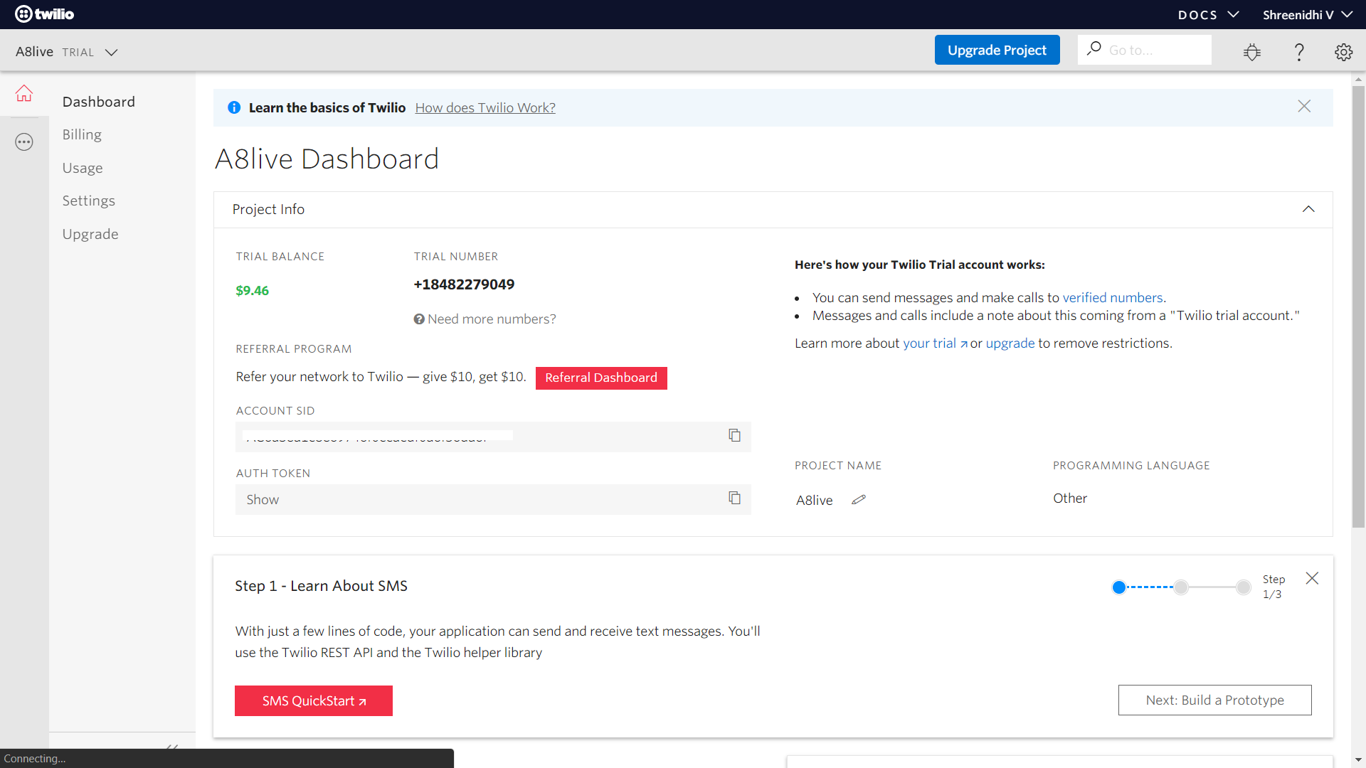The image size is (1366, 768).
Task: Open the settings gear icon
Action: pyautogui.click(x=1343, y=52)
